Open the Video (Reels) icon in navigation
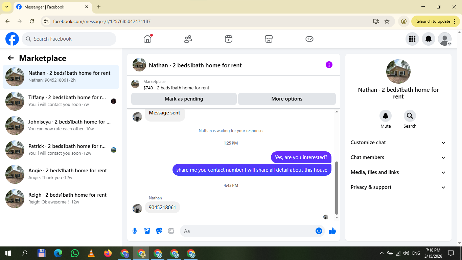Image resolution: width=462 pixels, height=260 pixels. point(229,39)
